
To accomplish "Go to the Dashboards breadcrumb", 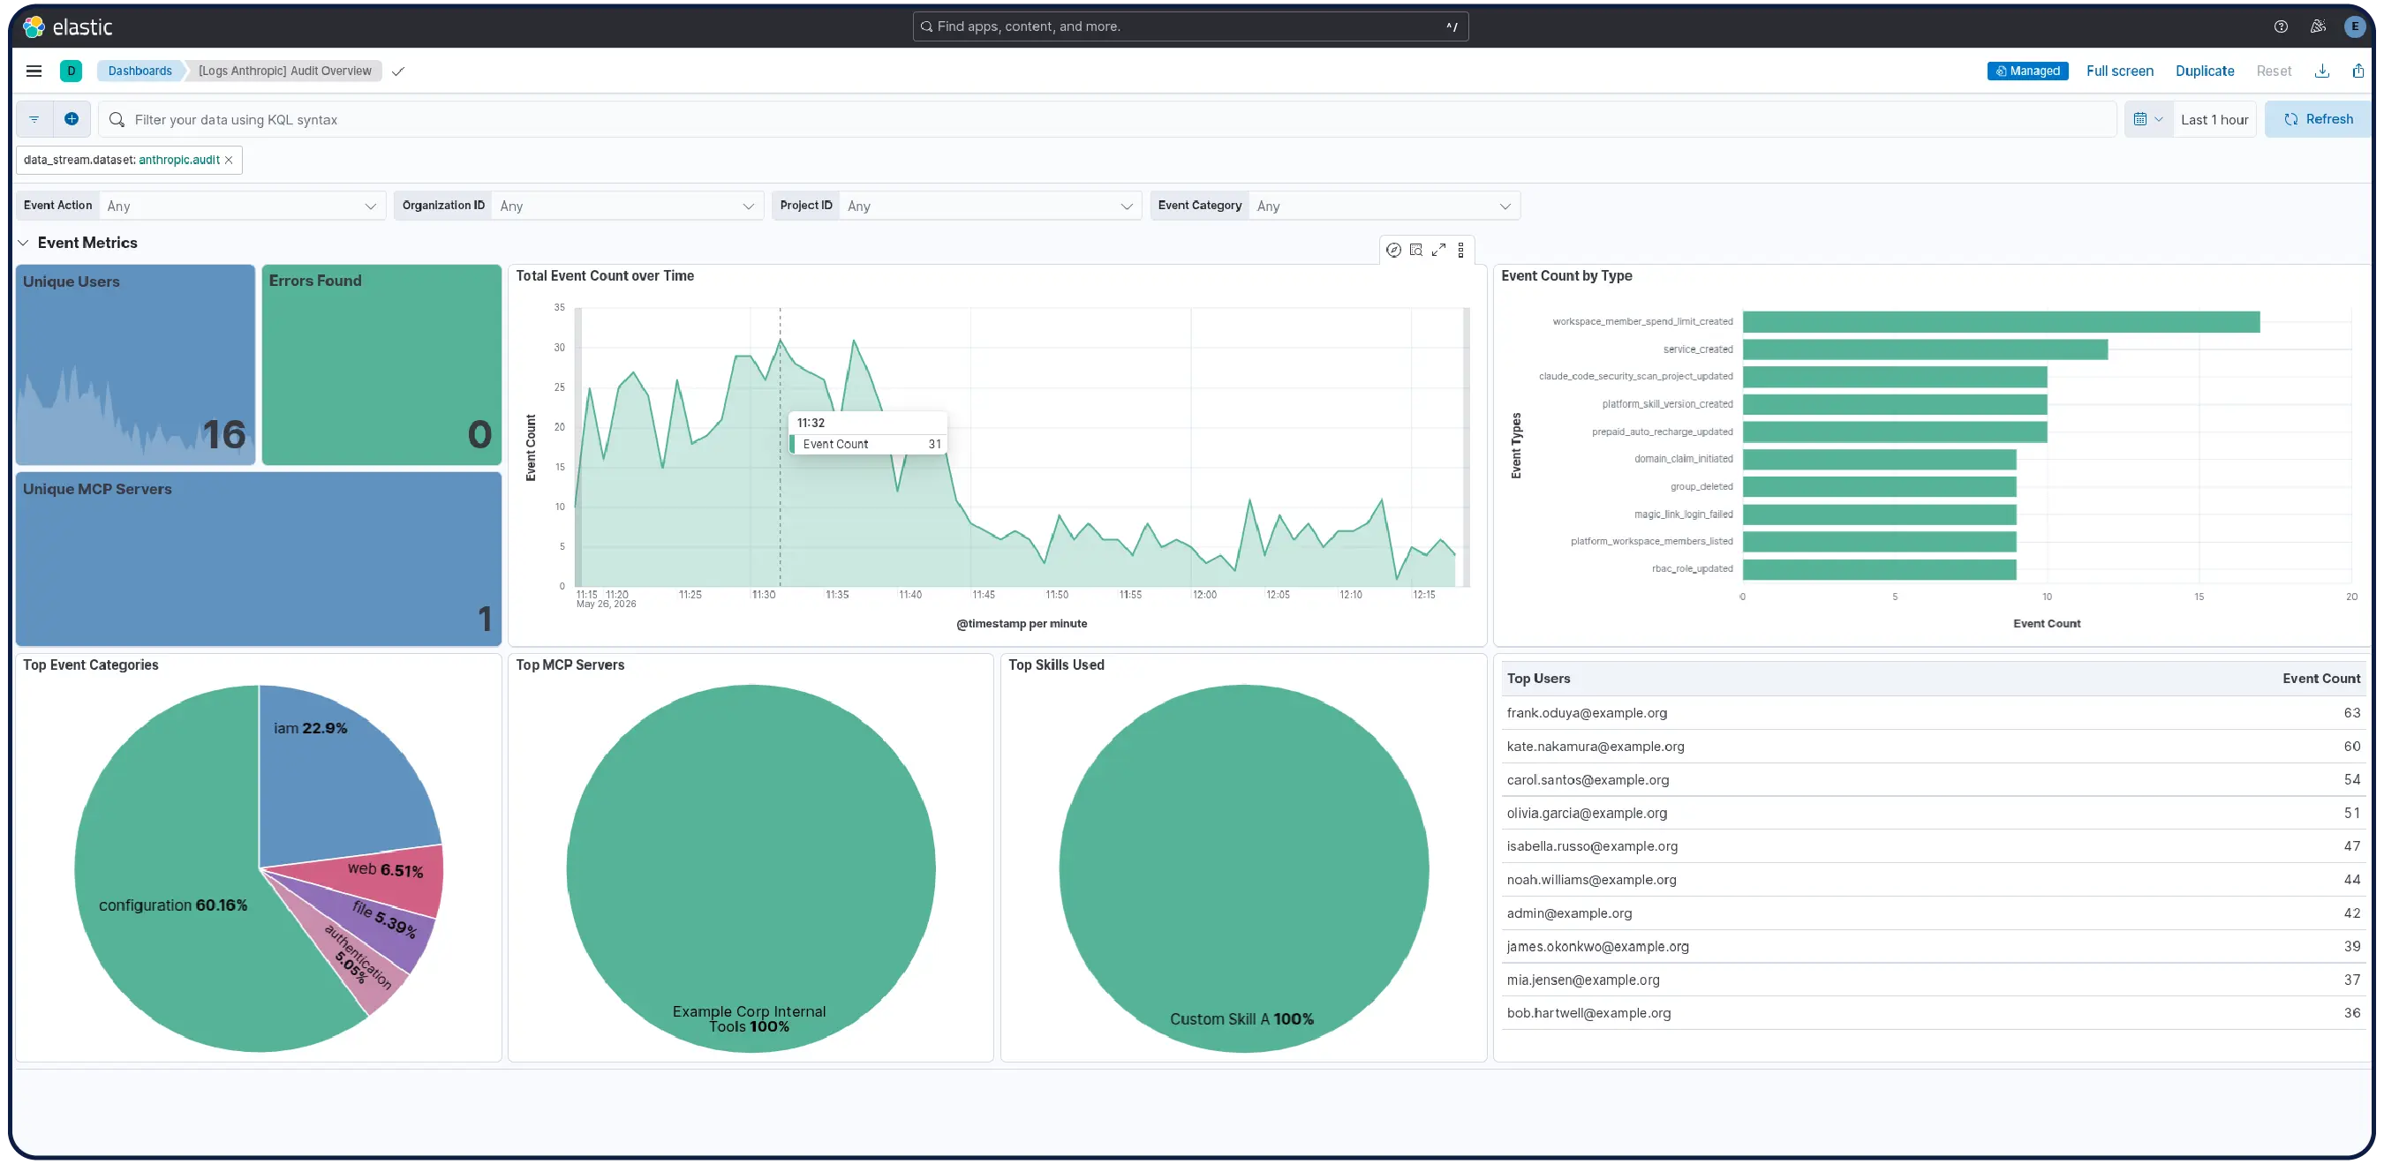I will point(140,71).
